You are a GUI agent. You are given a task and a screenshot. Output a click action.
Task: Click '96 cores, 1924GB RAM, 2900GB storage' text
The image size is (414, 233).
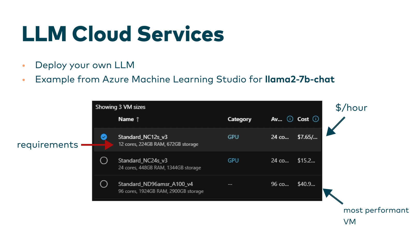(x=161, y=191)
